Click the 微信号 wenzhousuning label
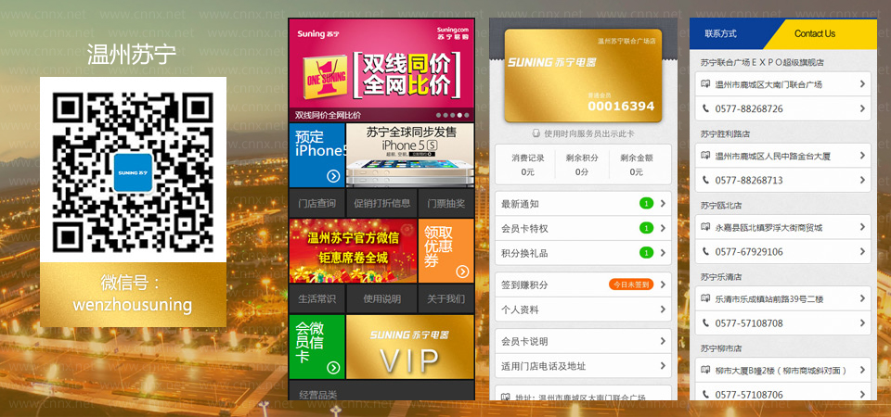 (x=133, y=294)
